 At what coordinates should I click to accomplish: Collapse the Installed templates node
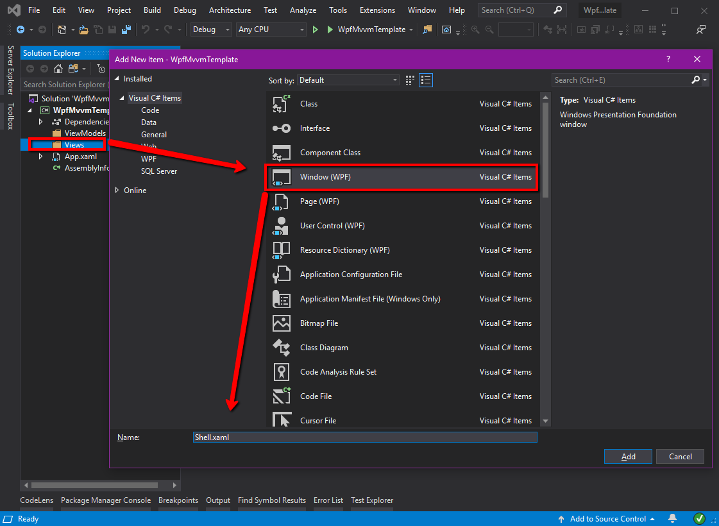(x=117, y=79)
